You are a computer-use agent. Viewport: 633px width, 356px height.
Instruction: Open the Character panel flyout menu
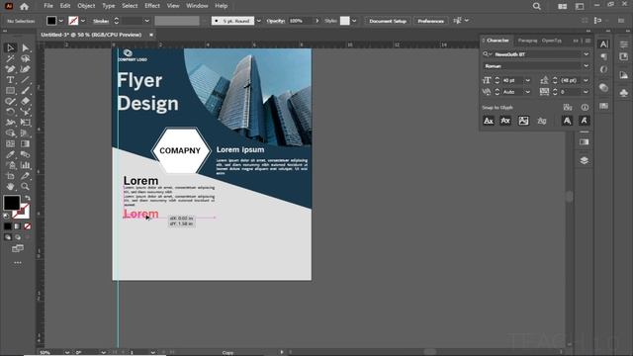pos(588,41)
